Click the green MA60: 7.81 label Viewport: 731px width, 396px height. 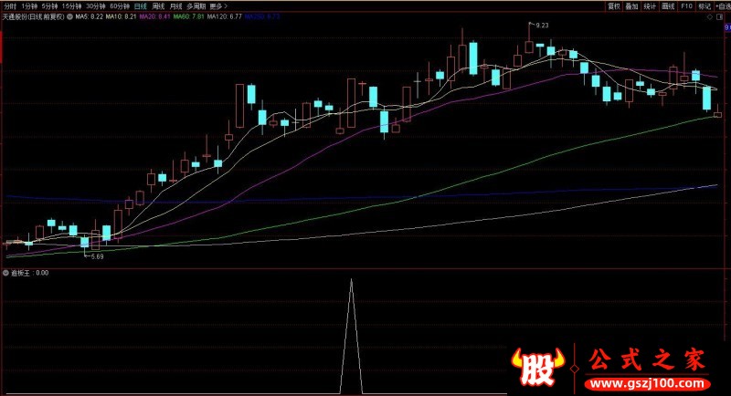point(189,16)
